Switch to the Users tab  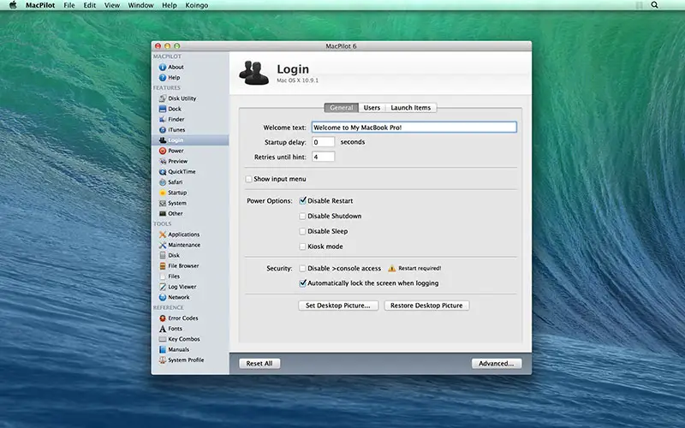[x=372, y=108]
